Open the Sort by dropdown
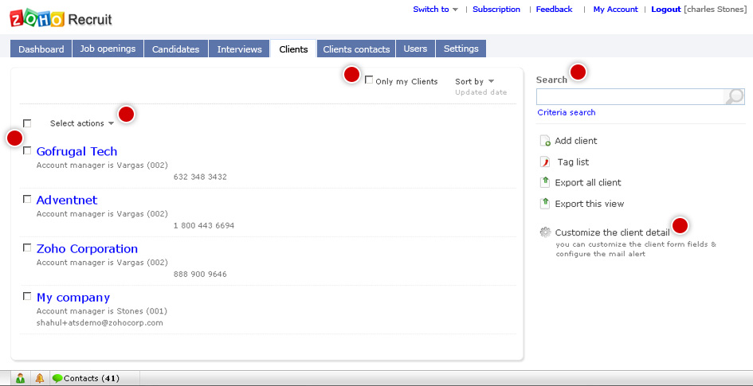Image resolution: width=753 pixels, height=386 pixels. (474, 81)
